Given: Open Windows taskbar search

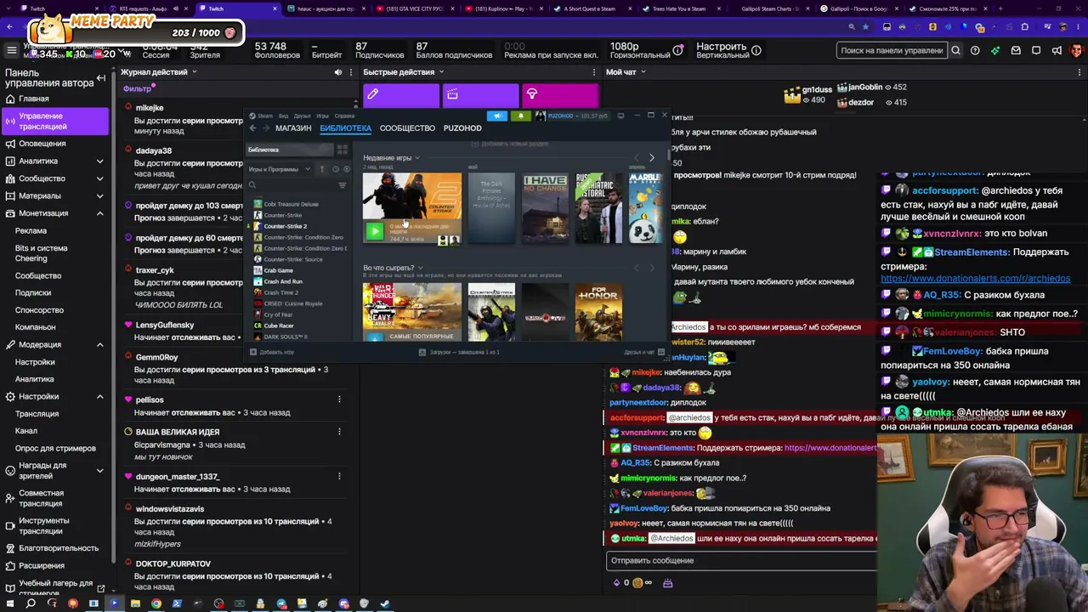Looking at the screenshot, I should tap(31, 603).
